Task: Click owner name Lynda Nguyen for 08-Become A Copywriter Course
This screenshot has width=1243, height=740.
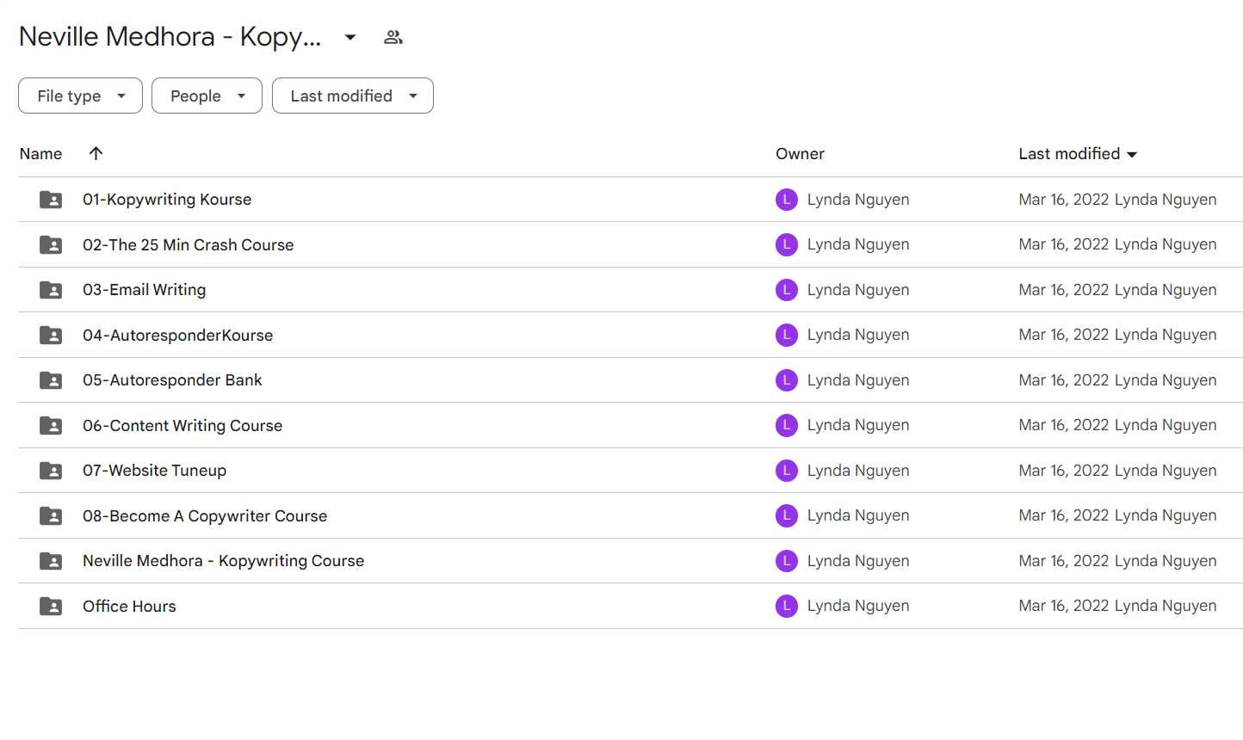Action: [858, 515]
